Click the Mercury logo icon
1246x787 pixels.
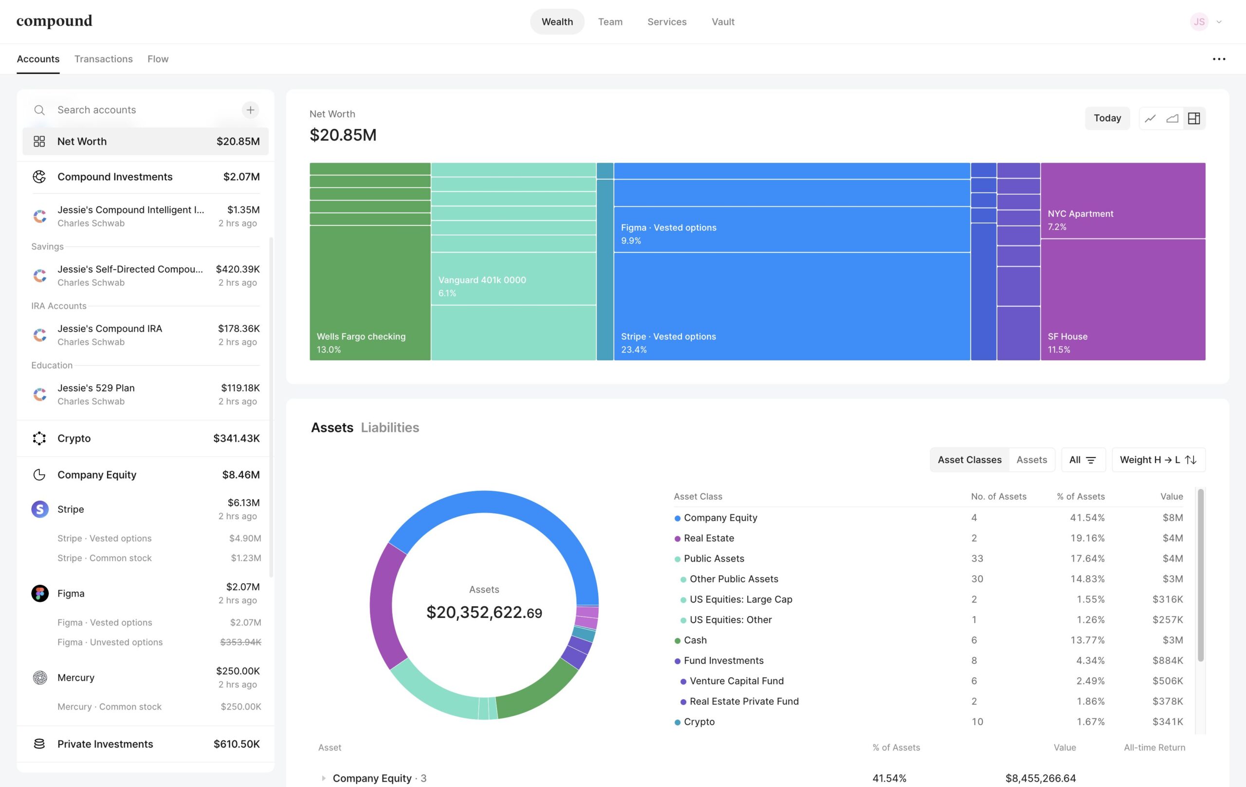40,677
